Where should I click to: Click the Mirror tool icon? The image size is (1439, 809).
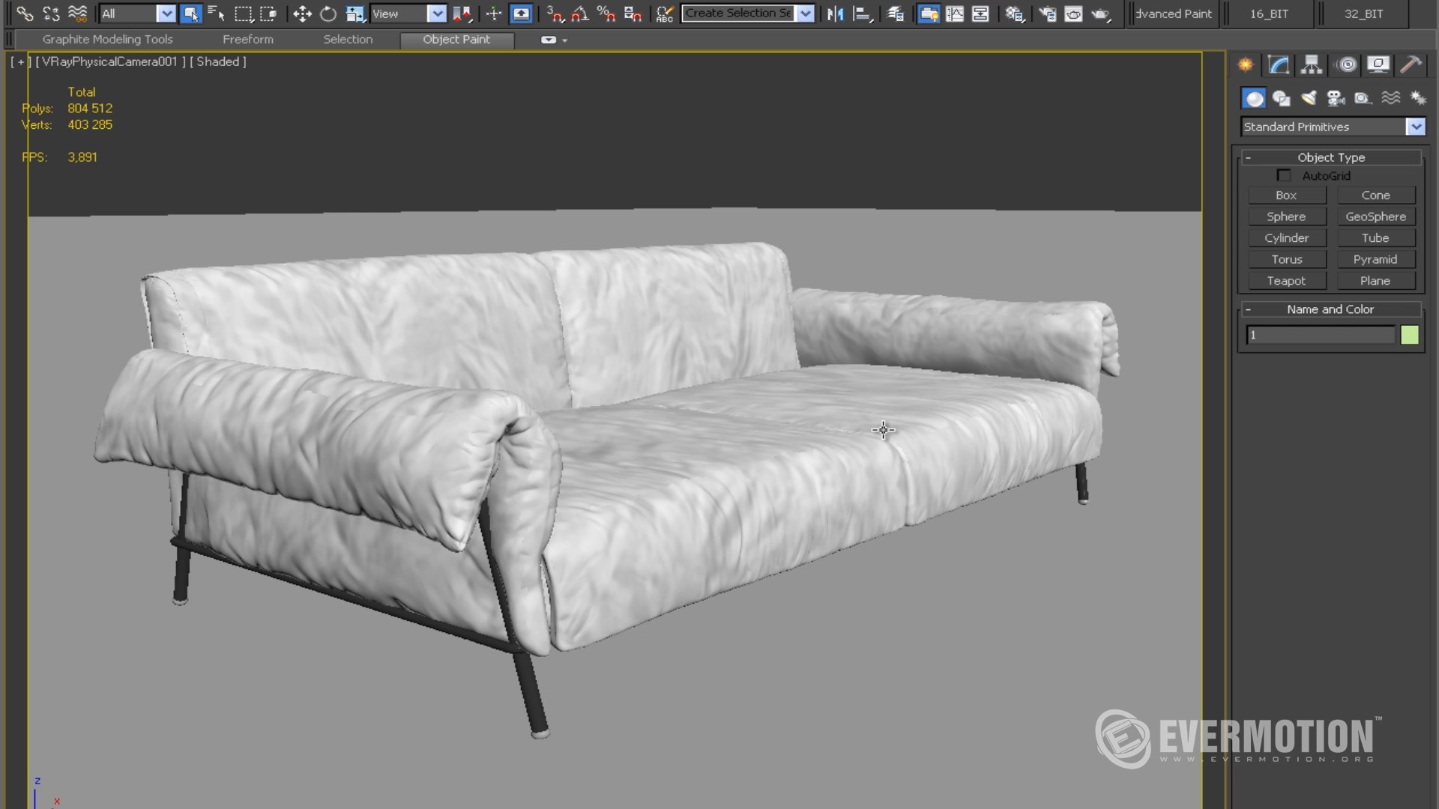coord(836,13)
